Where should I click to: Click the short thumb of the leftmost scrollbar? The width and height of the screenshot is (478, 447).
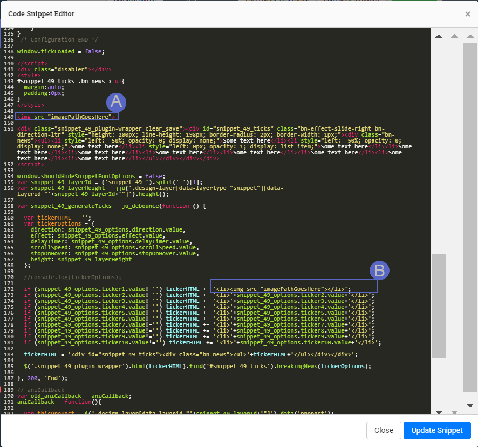coord(439,306)
